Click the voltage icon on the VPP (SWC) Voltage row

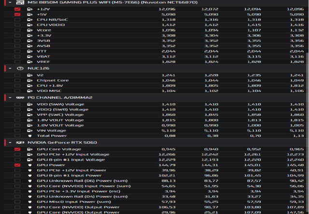point(30,115)
